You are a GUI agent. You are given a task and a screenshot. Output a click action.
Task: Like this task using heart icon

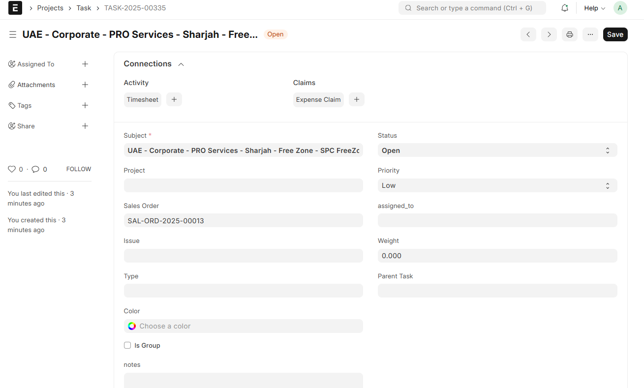click(x=12, y=169)
